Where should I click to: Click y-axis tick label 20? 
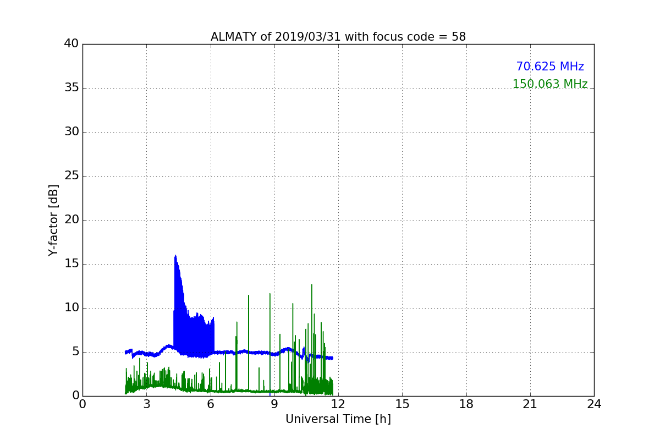71,220
